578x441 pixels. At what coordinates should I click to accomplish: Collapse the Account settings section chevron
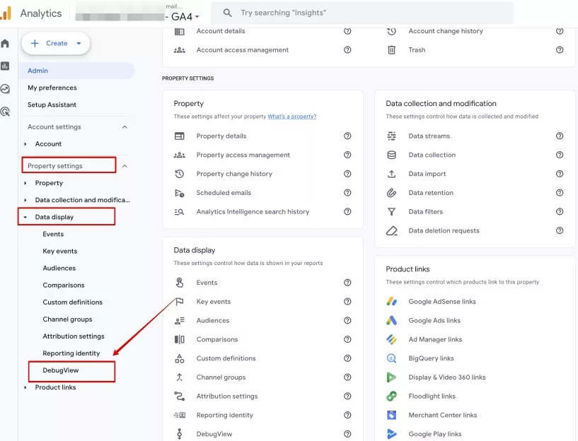[x=125, y=127]
